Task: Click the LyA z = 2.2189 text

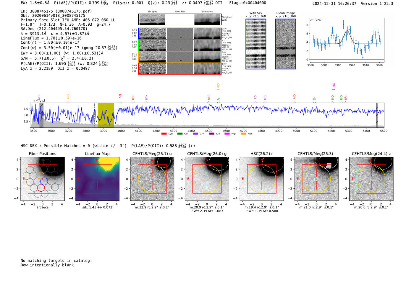Action: 37,68
